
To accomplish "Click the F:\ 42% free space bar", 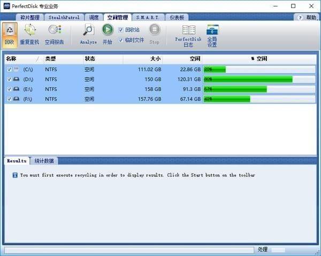I will pyautogui.click(x=259, y=99).
